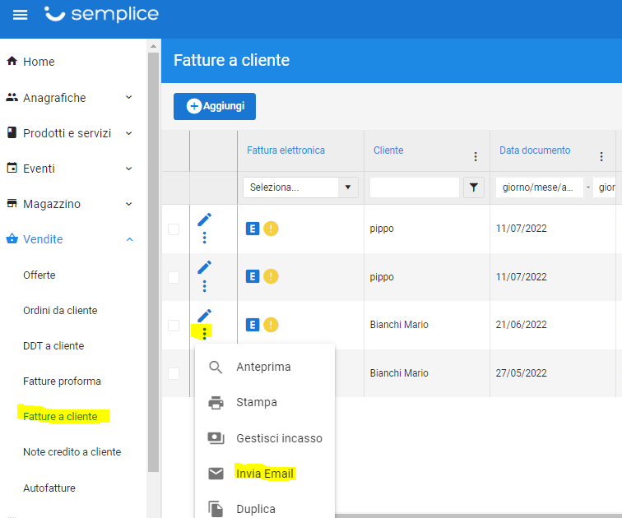The height and width of the screenshot is (518, 622).
Task: Click the Cliente filter text field
Action: 415,187
